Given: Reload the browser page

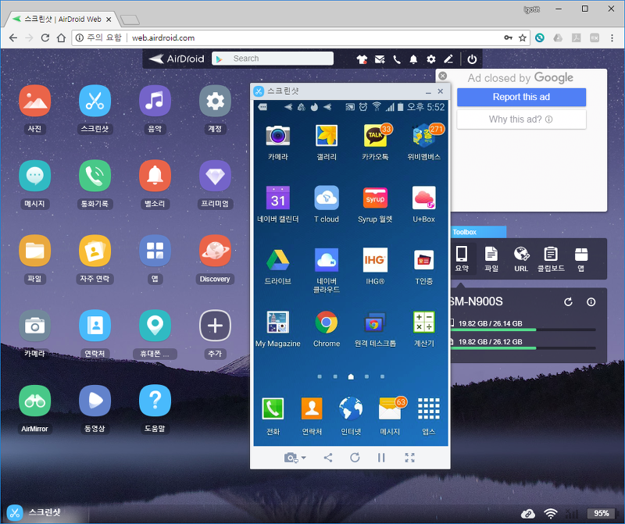Looking at the screenshot, I should click(45, 37).
